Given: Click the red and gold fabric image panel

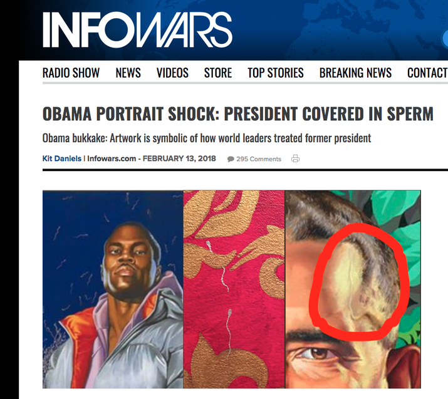Looking at the screenshot, I should [234, 289].
